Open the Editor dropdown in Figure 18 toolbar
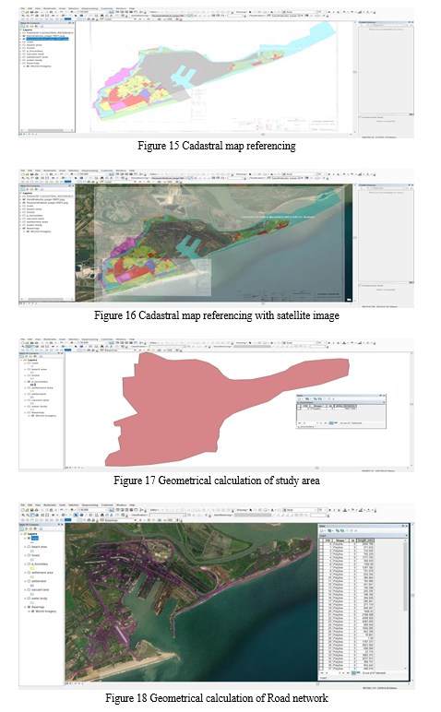 point(154,510)
